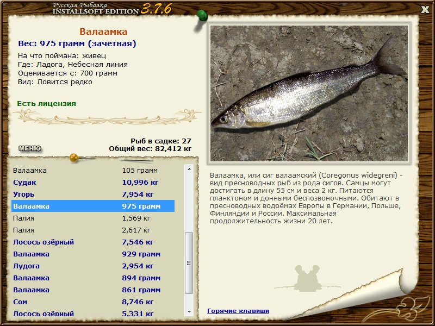Click the Валаамка fish title
This screenshot has width=435, height=326.
(103, 32)
